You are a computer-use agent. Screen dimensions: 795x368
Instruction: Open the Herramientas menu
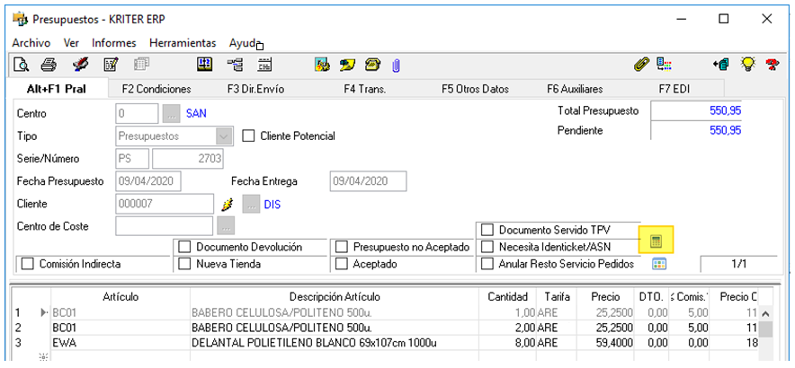183,43
